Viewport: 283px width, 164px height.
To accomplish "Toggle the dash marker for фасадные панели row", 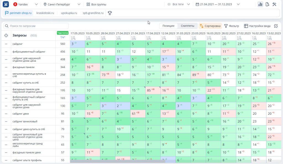I will pos(6,67).
